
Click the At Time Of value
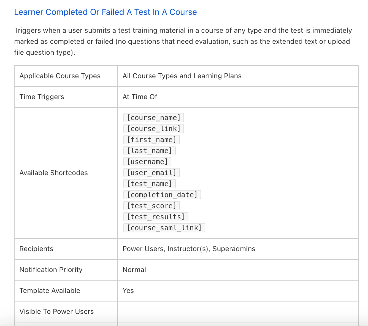[140, 97]
